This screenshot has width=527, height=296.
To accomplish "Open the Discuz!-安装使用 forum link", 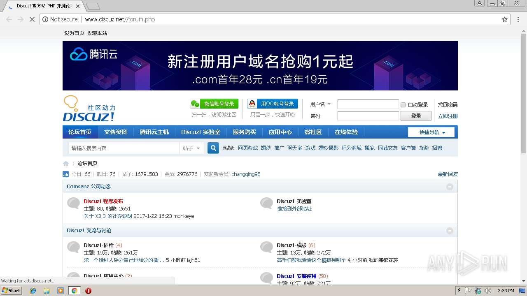I will [x=296, y=276].
